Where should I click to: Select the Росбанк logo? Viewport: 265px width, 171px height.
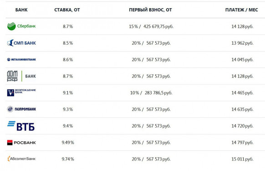[x=21, y=143]
